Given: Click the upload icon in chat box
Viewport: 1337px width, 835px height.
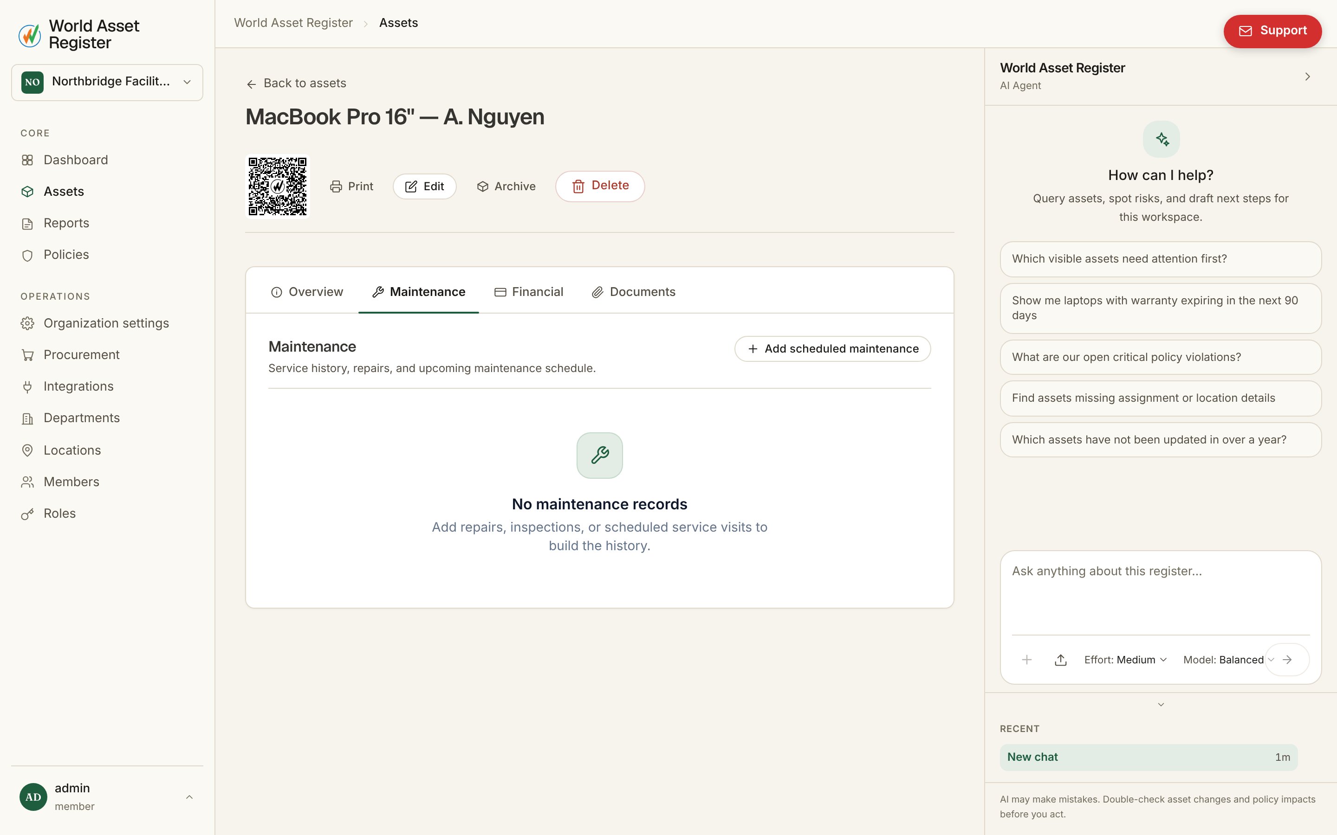Looking at the screenshot, I should pyautogui.click(x=1060, y=659).
